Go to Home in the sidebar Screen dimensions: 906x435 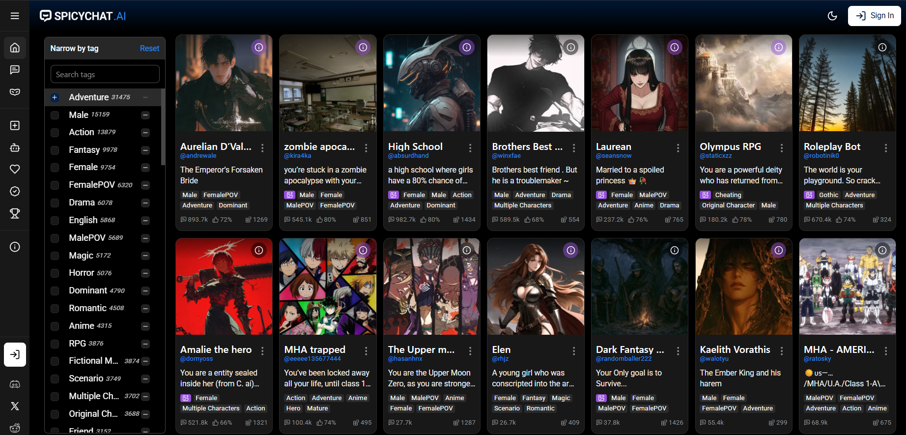coord(15,48)
